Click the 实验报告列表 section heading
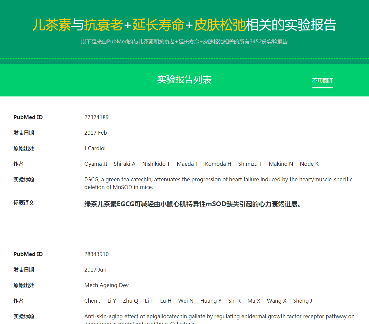 tap(184, 80)
